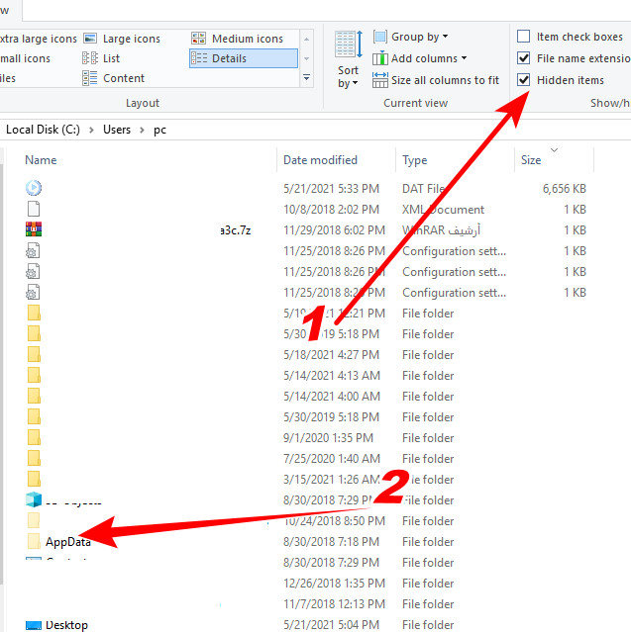Select the Desktop folder entry
The width and height of the screenshot is (631, 632).
66,625
